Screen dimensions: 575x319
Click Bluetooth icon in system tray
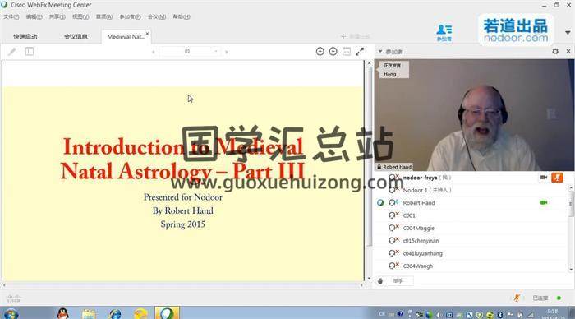(499, 315)
